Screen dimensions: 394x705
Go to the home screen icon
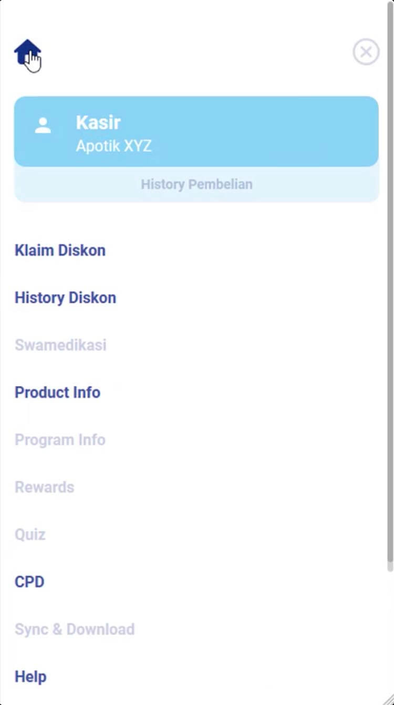[x=27, y=52]
